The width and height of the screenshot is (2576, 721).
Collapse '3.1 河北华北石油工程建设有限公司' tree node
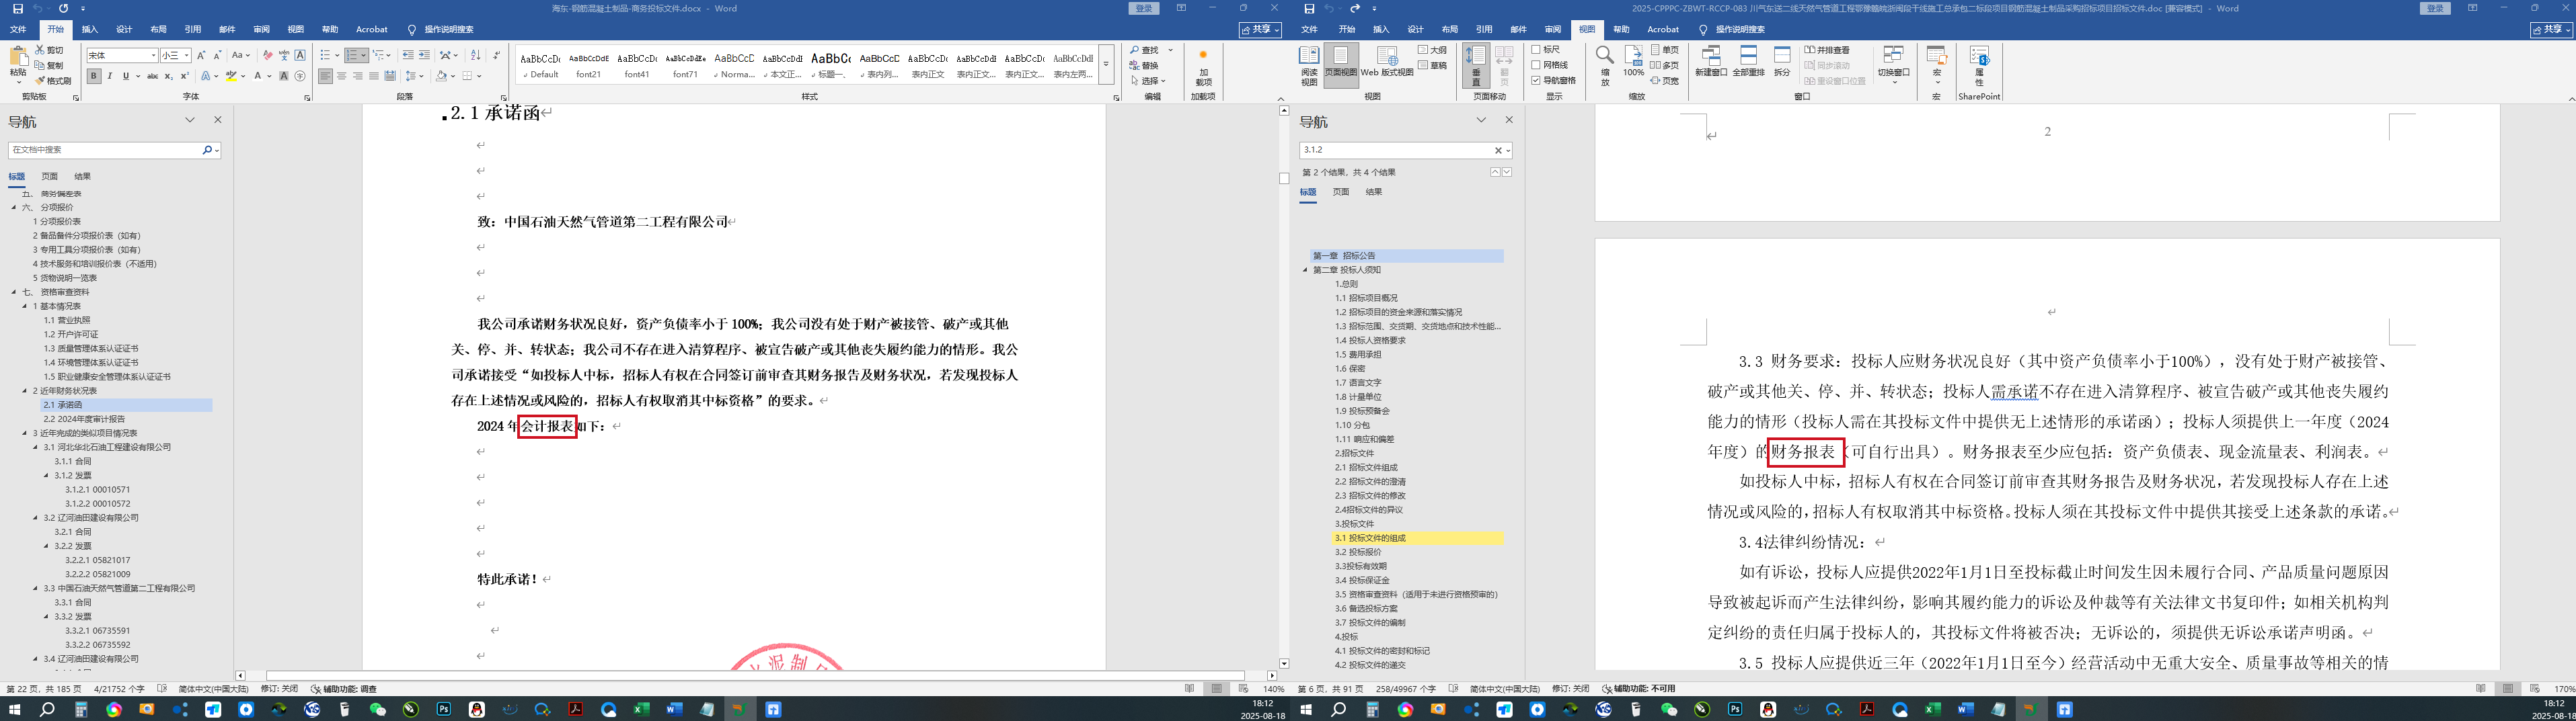coord(35,448)
